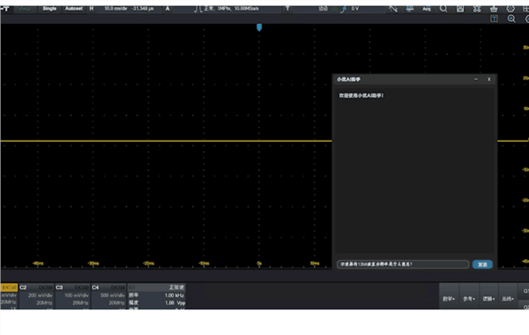The image size is (529, 335).
Task: Minimize the 小优AI助手 window
Action: tap(476, 79)
